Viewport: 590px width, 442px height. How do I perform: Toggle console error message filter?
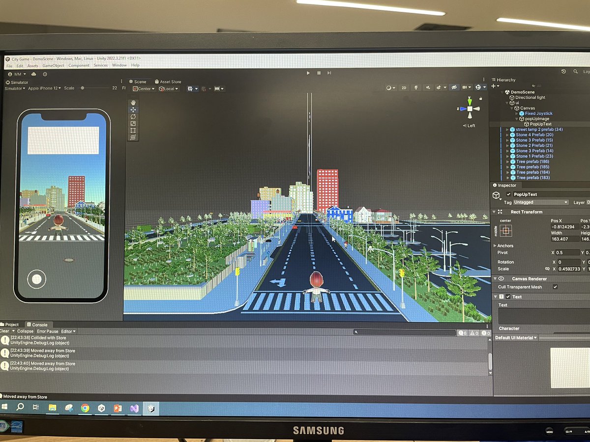coord(486,333)
